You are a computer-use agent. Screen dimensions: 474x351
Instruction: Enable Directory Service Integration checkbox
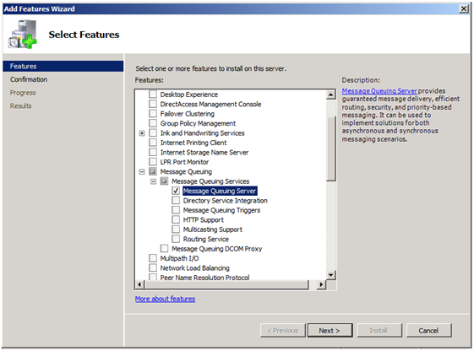coord(176,201)
